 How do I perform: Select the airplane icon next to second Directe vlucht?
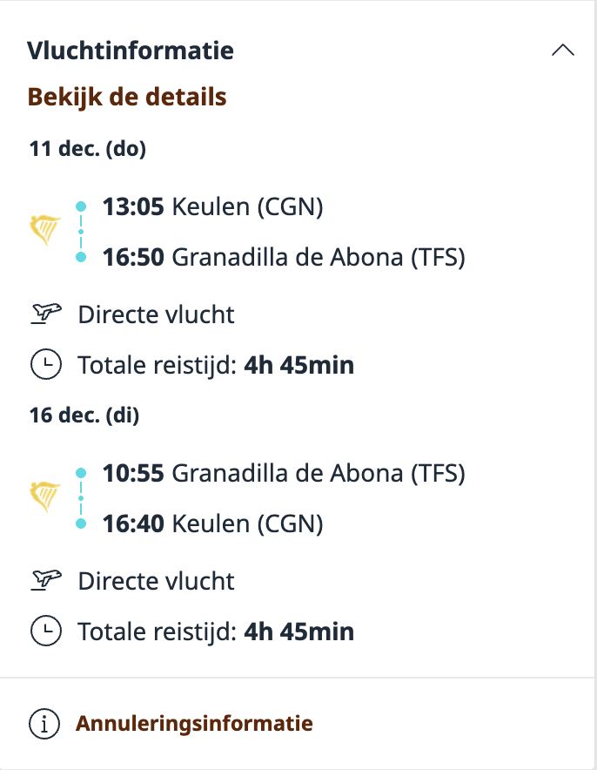click(45, 580)
